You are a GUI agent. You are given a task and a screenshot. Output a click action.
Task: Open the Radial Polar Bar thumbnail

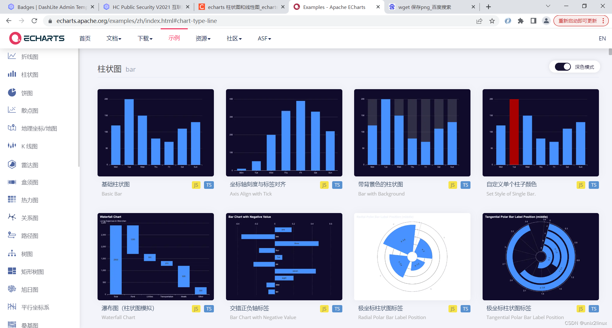tap(412, 257)
